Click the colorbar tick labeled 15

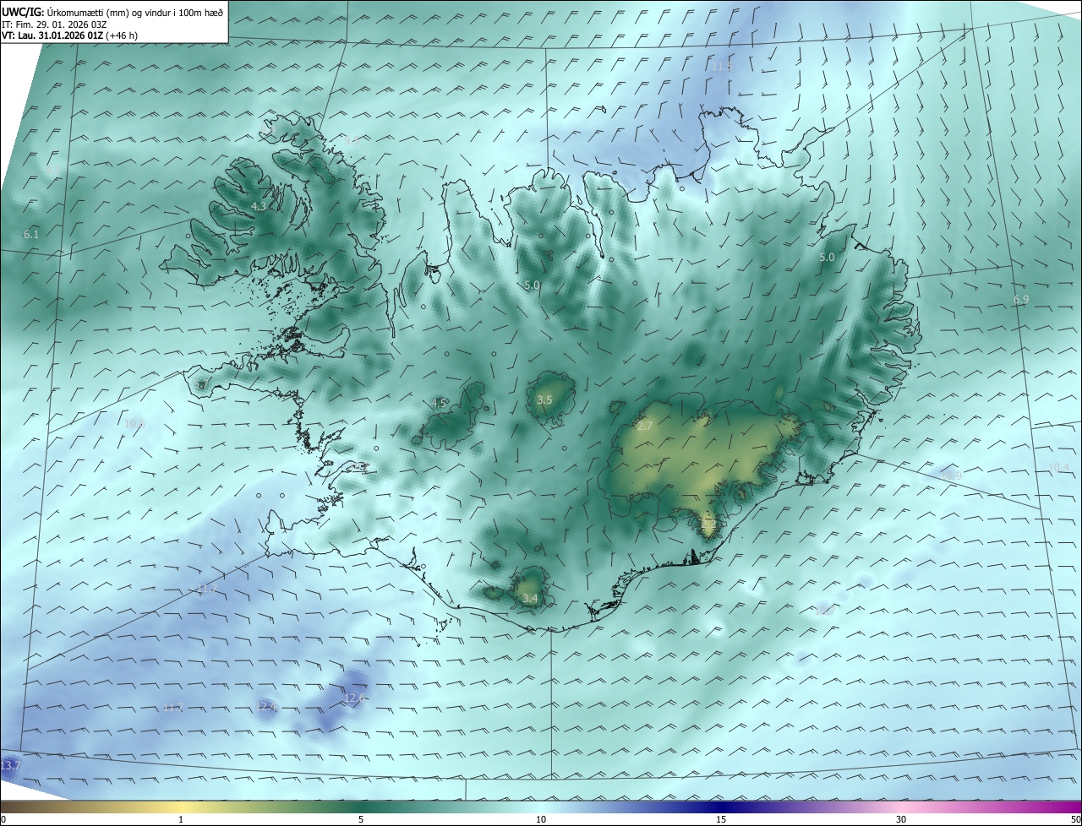(721, 819)
